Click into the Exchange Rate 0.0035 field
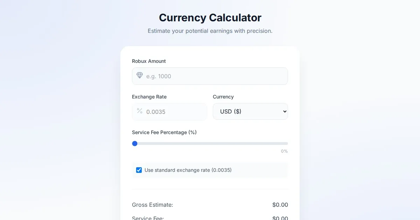The height and width of the screenshot is (220, 420). [x=173, y=112]
